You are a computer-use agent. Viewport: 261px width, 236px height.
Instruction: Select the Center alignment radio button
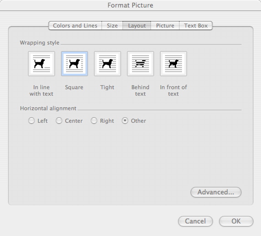coord(59,121)
